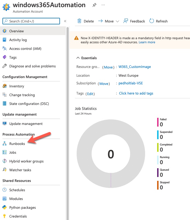Image resolution: width=190 pixels, height=220 pixels.
Task: Open the Runbooks hierarchy icon
Action: [4, 144]
